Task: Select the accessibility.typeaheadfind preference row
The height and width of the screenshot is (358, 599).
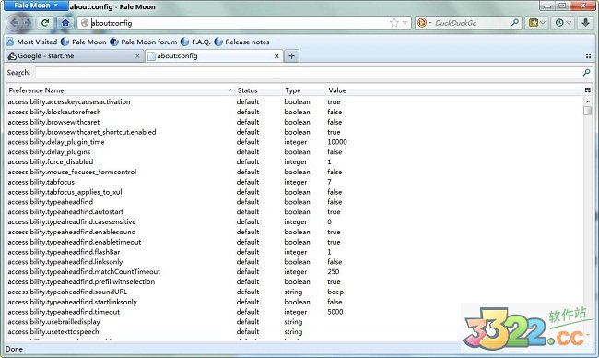Action: coord(295,201)
